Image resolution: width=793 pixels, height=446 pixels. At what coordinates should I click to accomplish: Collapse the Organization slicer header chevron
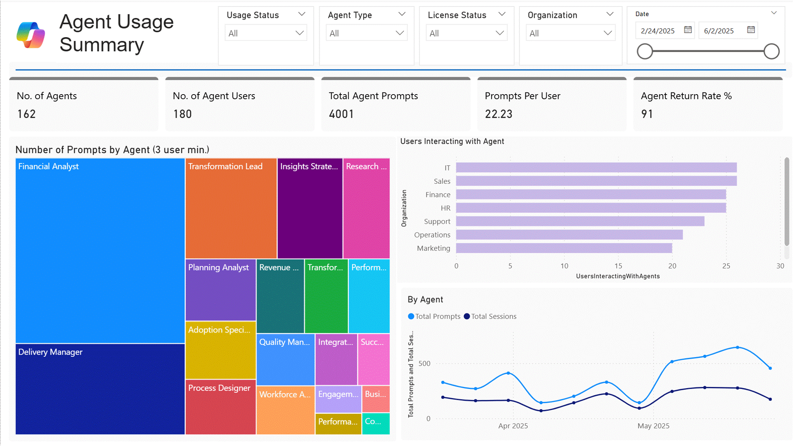point(610,14)
